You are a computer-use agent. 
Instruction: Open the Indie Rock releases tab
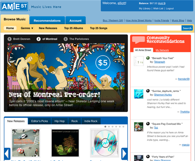[x=91, y=121]
